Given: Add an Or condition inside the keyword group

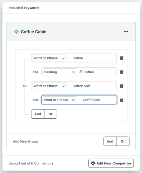Looking at the screenshot, I should tap(51, 114).
